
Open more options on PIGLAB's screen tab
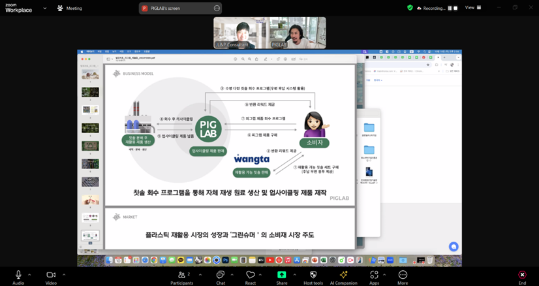pos(217,8)
